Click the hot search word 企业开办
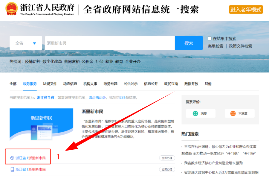 tap(133, 62)
